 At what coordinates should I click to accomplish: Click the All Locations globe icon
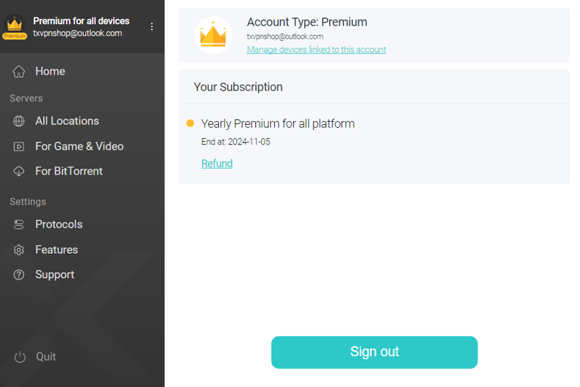[19, 121]
